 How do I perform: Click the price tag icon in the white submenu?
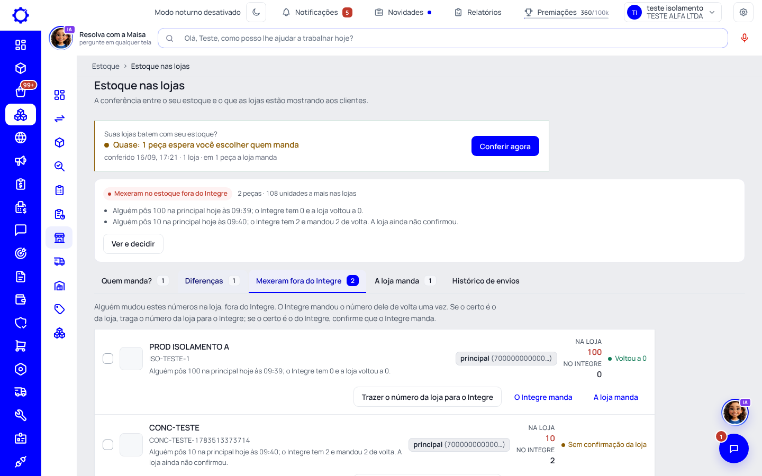tap(59, 309)
